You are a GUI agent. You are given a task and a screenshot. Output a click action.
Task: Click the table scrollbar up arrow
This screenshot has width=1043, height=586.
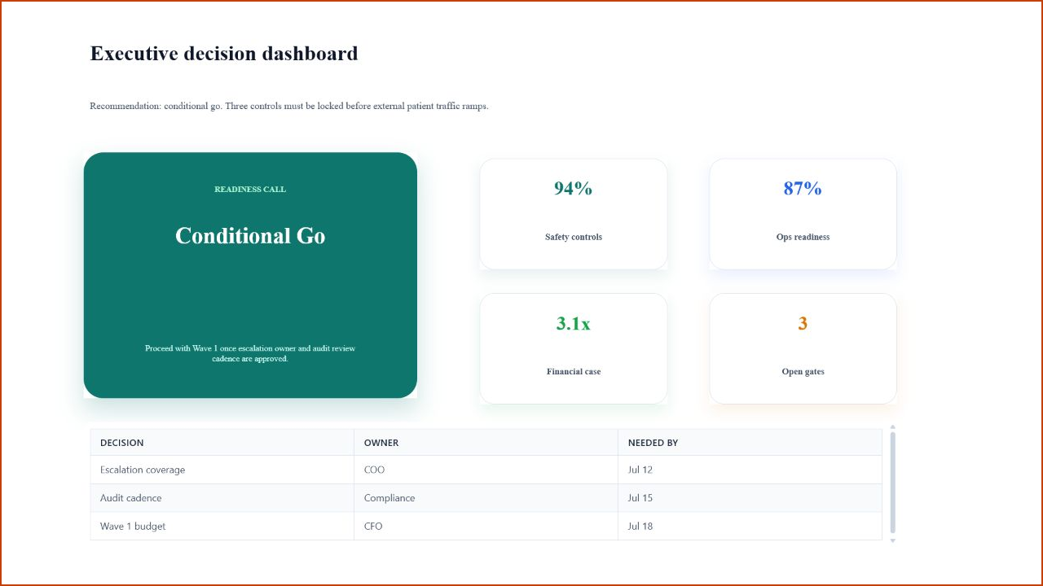tap(892, 426)
